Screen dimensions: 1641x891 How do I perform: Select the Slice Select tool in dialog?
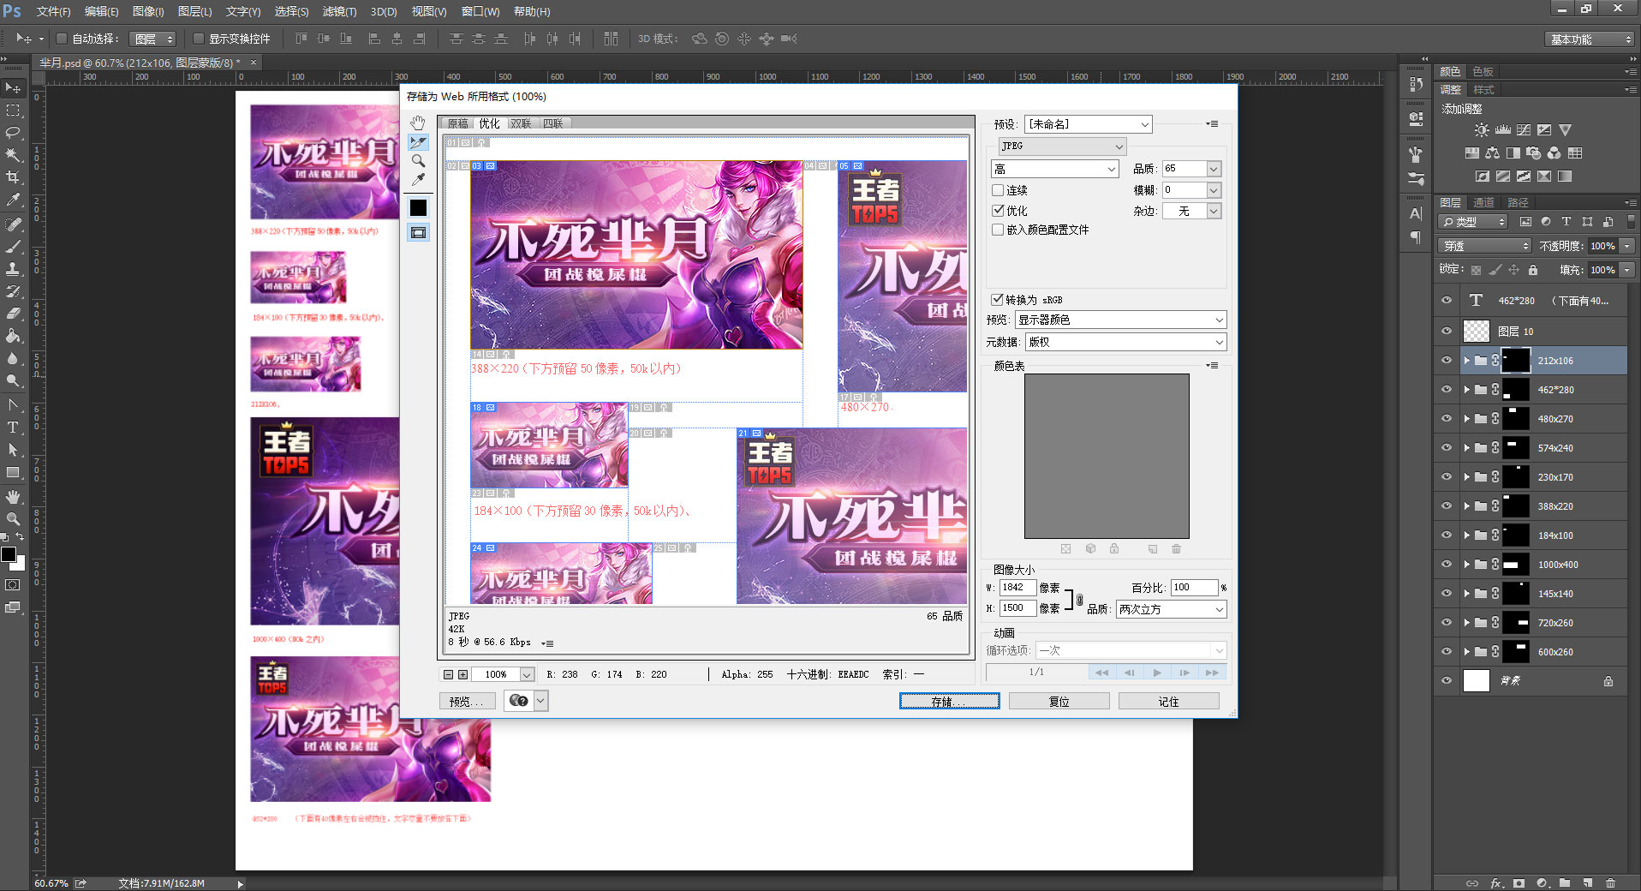point(418,142)
